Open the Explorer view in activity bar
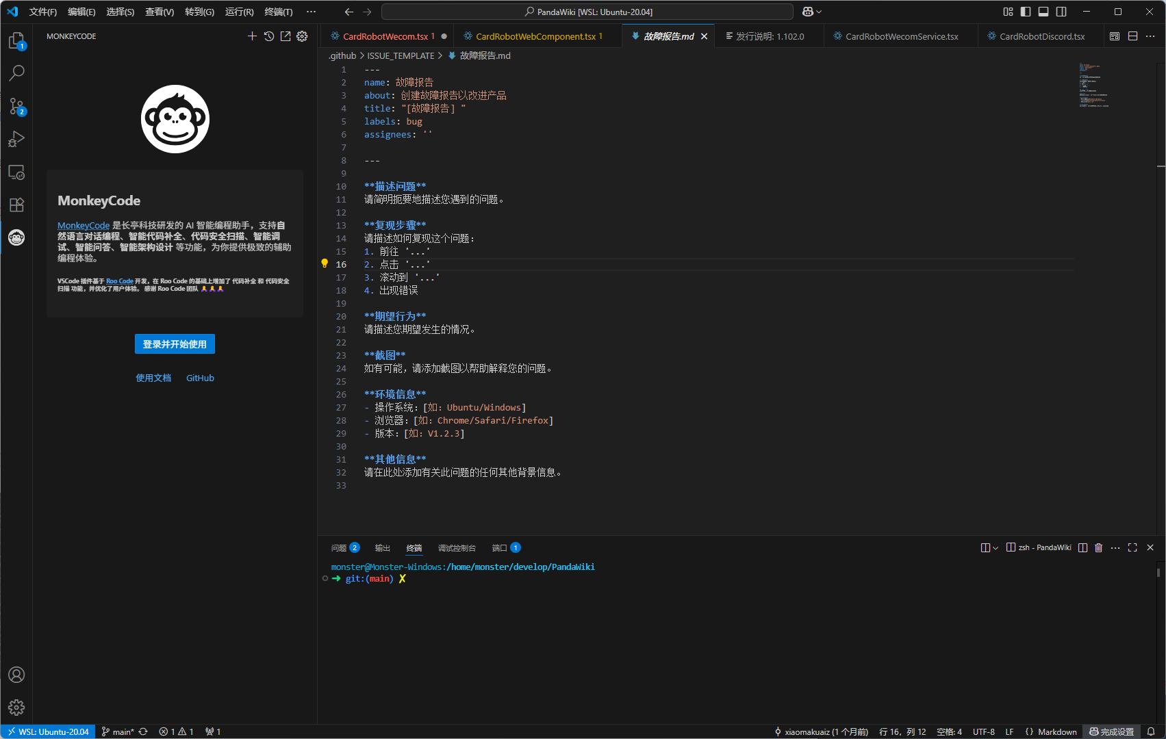Screen dimensions: 1166x739 (16, 41)
